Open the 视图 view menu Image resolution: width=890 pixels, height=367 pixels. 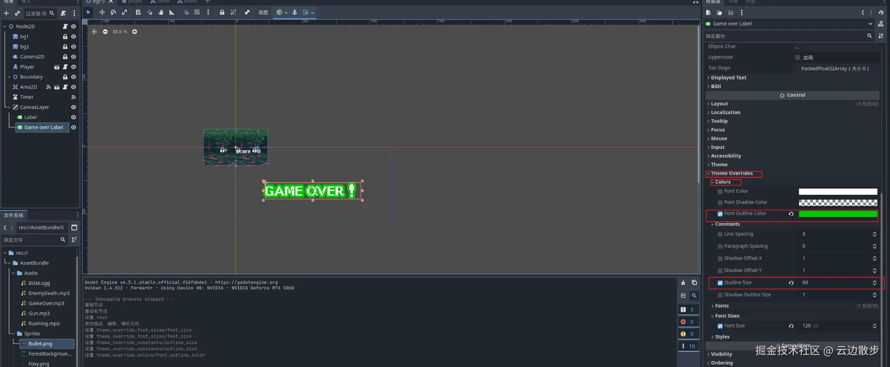263,13
